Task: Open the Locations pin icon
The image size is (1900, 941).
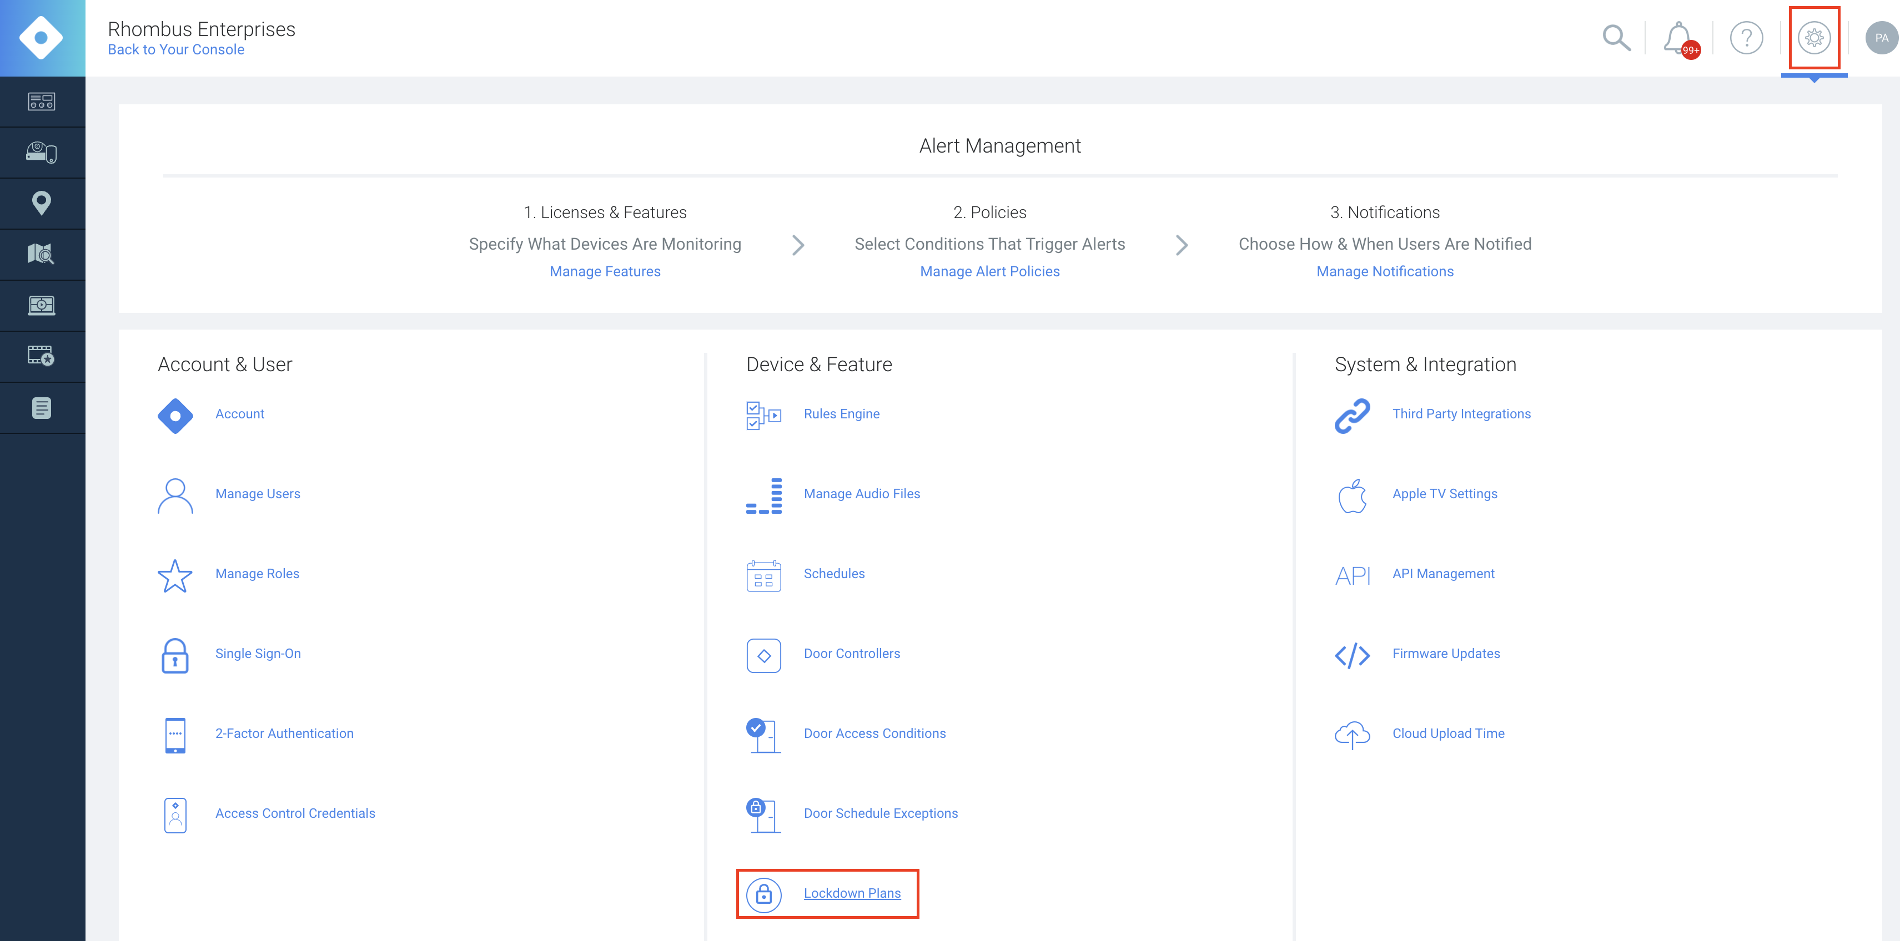Action: click(x=42, y=203)
